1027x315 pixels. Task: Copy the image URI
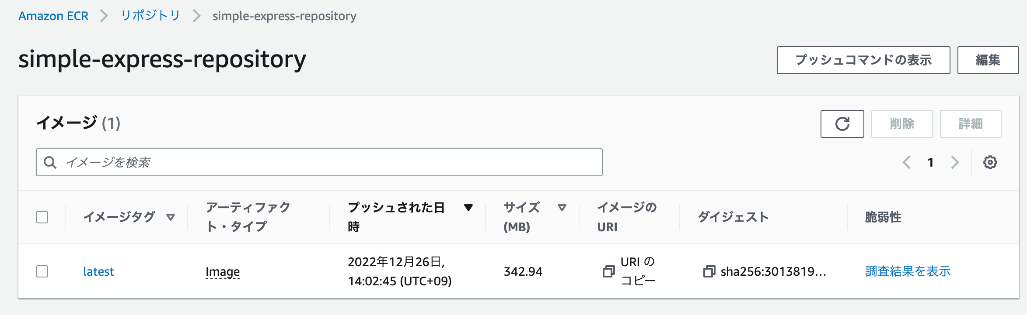(608, 271)
